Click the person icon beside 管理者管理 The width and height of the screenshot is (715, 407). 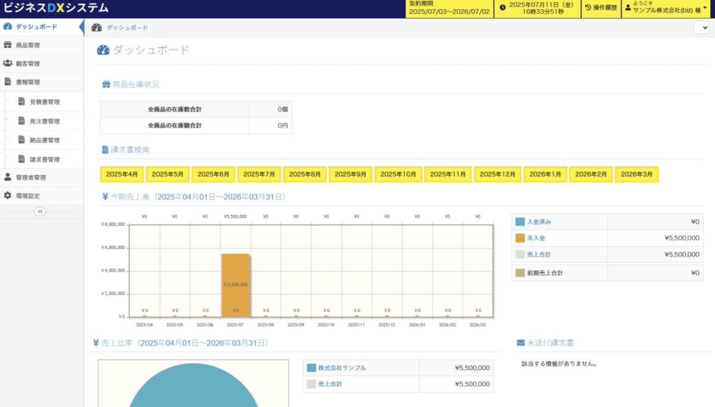(x=7, y=177)
